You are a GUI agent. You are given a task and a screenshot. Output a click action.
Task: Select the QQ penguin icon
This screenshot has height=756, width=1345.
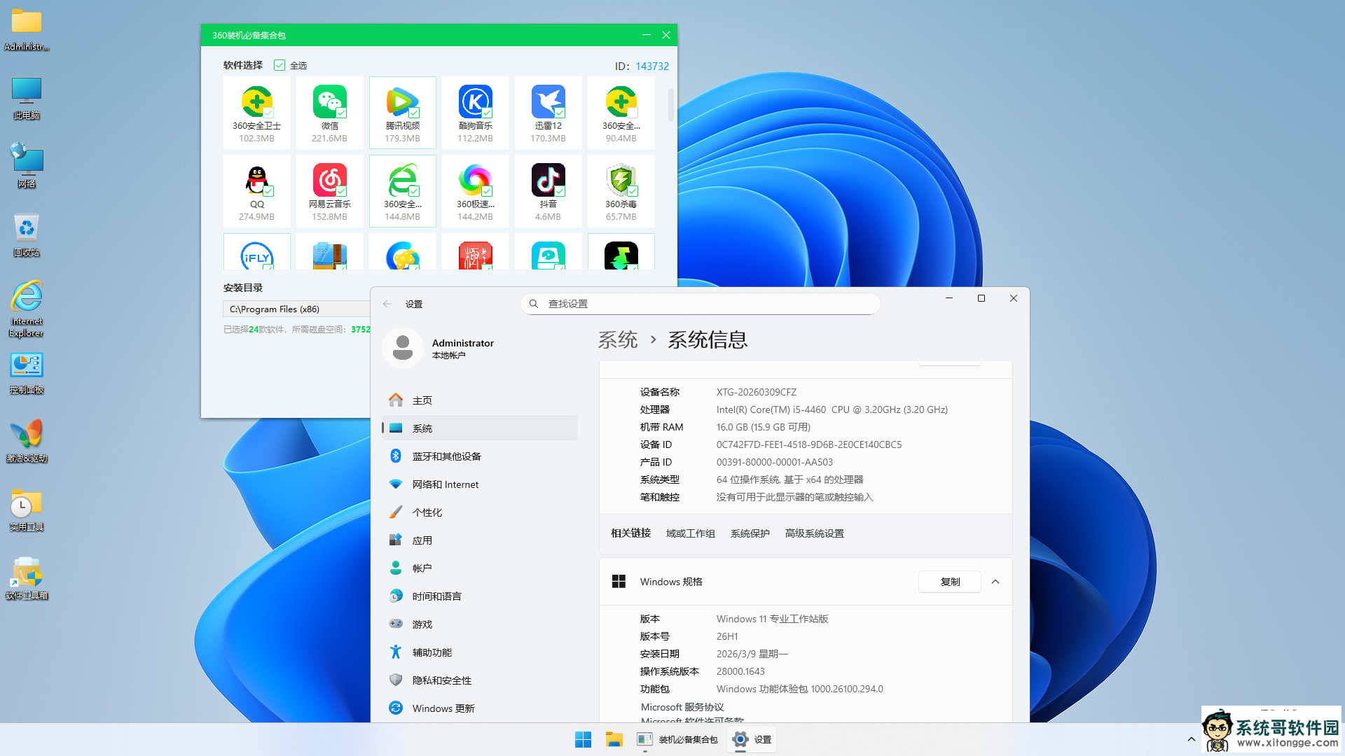coord(256,181)
